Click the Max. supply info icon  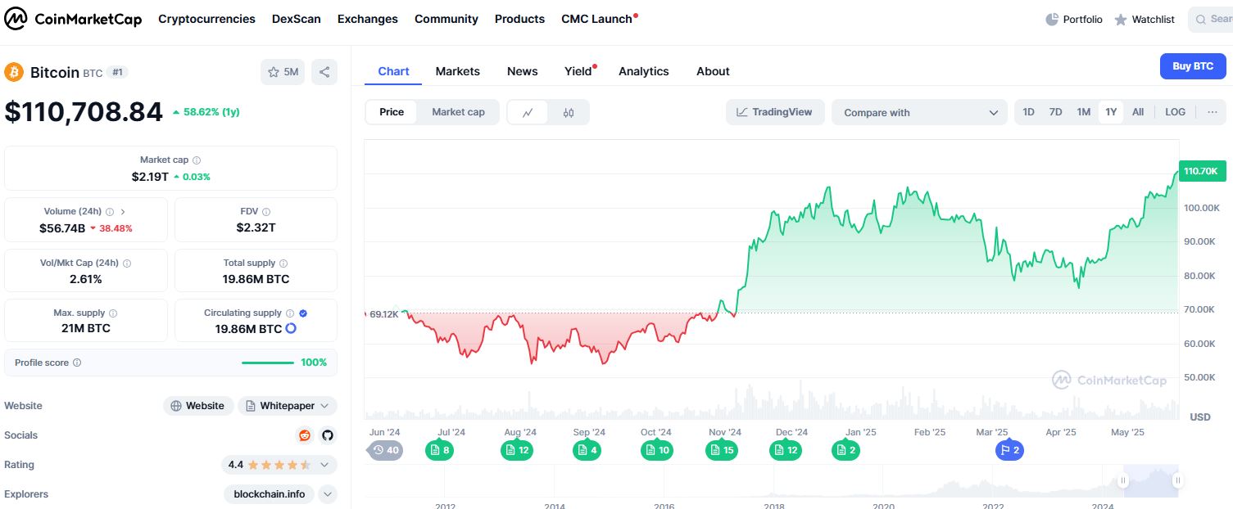pos(113,313)
